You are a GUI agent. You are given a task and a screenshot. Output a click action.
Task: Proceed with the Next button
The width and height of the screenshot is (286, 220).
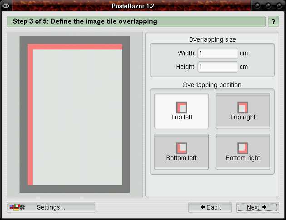coord(256,207)
